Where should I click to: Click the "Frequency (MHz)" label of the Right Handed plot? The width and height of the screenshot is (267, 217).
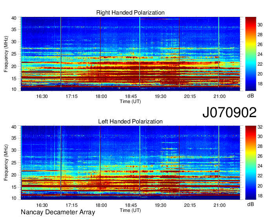pyautogui.click(x=6, y=54)
